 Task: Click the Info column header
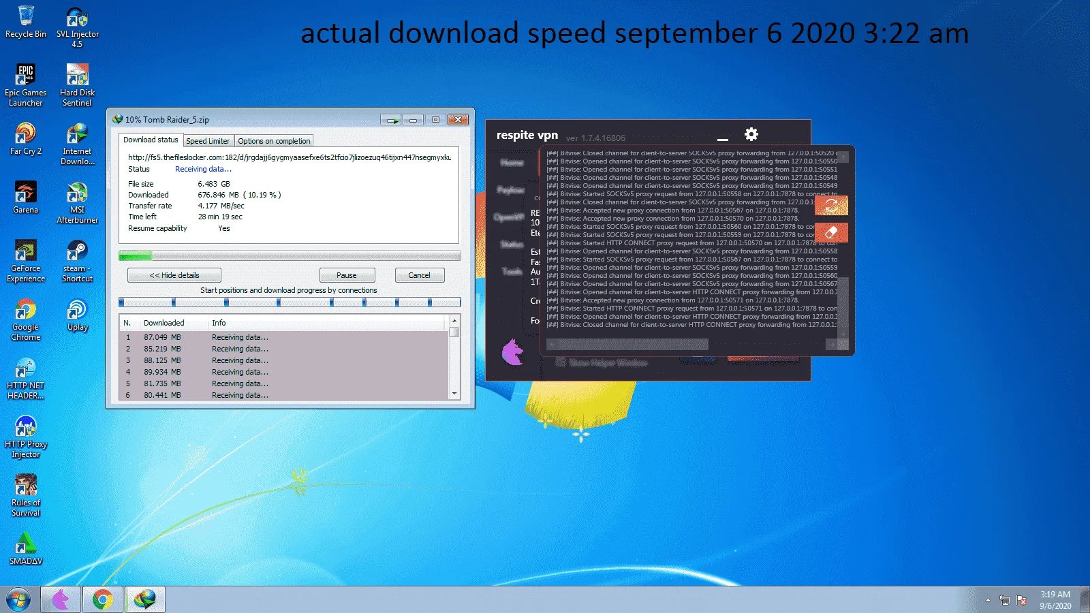[328, 323]
